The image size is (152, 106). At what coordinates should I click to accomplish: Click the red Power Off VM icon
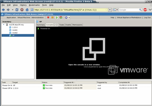[48, 18]
